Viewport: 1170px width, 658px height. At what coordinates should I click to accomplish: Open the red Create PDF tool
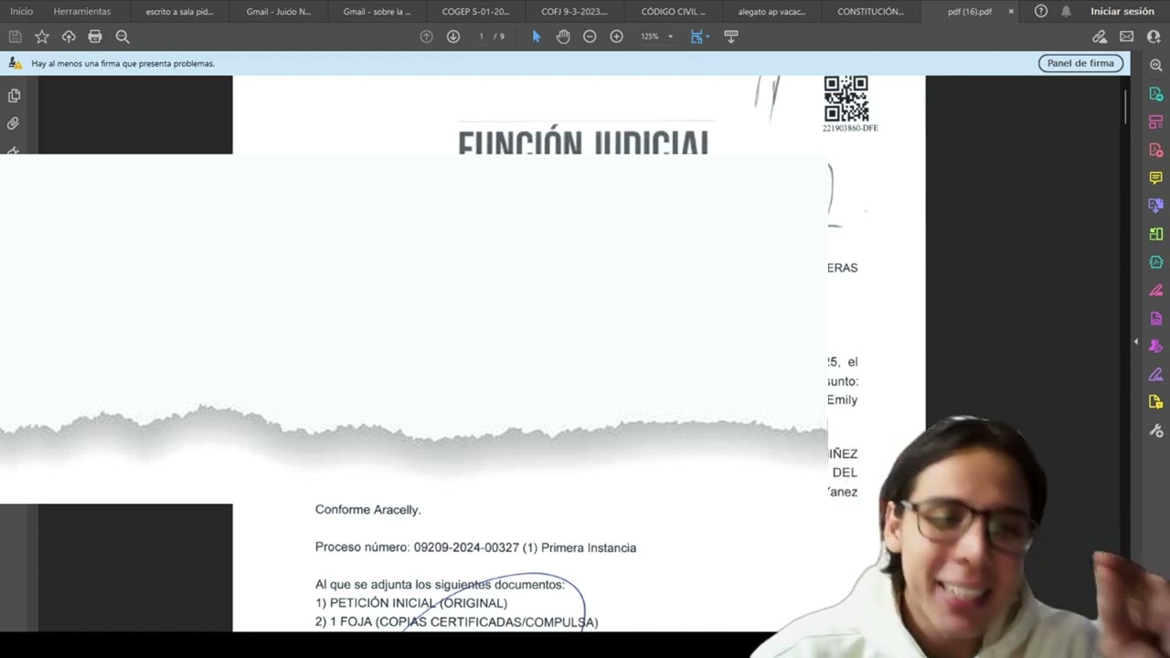pyautogui.click(x=1156, y=150)
